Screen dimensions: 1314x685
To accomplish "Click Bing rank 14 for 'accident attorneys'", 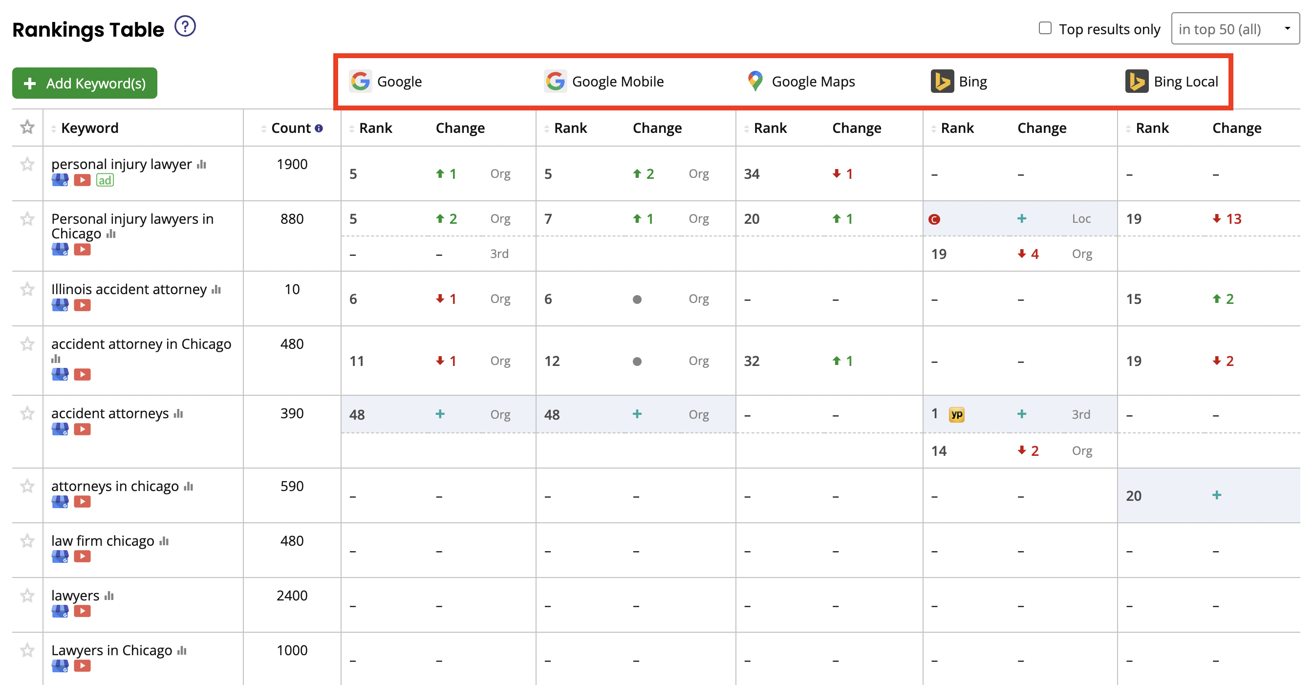I will click(x=939, y=451).
